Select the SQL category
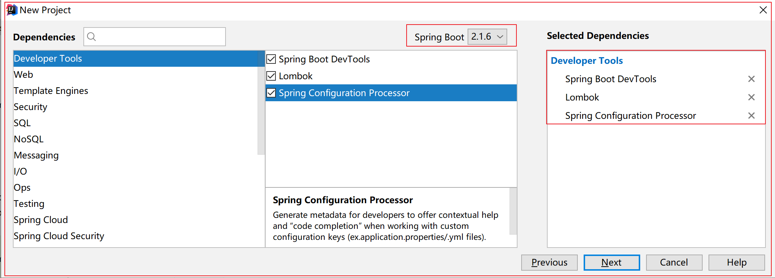This screenshot has width=775, height=278. [136, 123]
